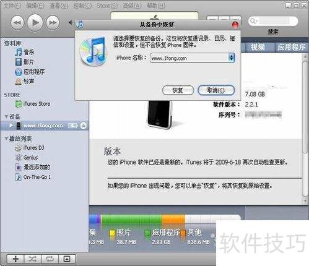This screenshot has height=266, width=309.
Task: Select the www.1fong.com iPhone device
Action: pyautogui.click(x=43, y=126)
